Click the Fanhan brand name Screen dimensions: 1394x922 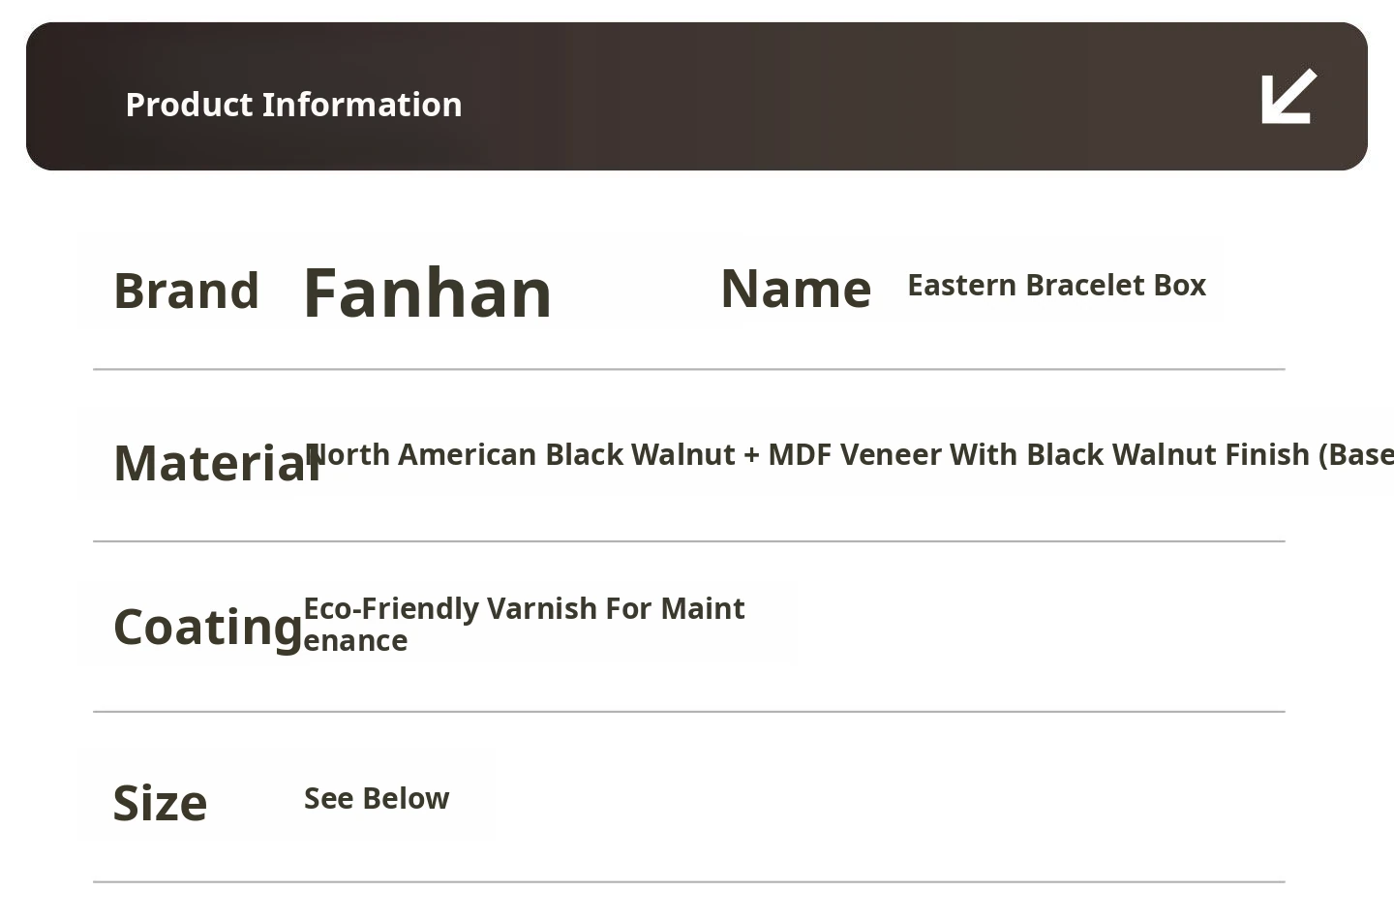click(x=427, y=292)
